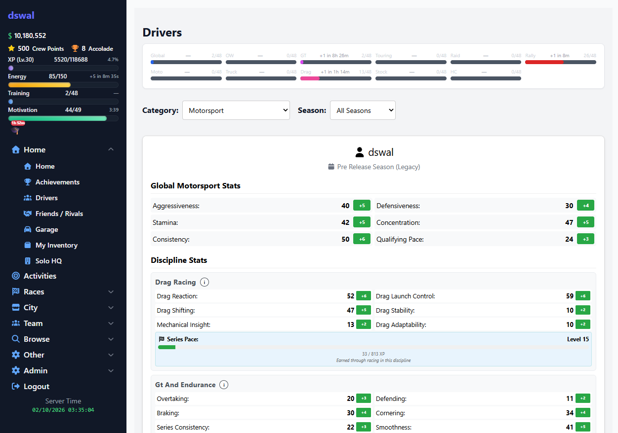Viewport: 618px width, 433px height.
Task: Click the yellow Energy progress bar
Action: [63, 85]
